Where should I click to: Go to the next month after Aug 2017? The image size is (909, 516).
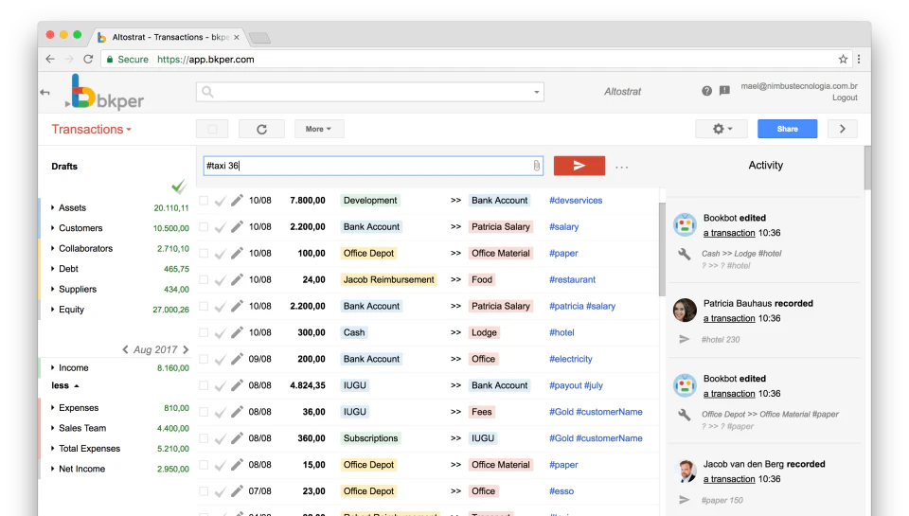[x=186, y=349]
